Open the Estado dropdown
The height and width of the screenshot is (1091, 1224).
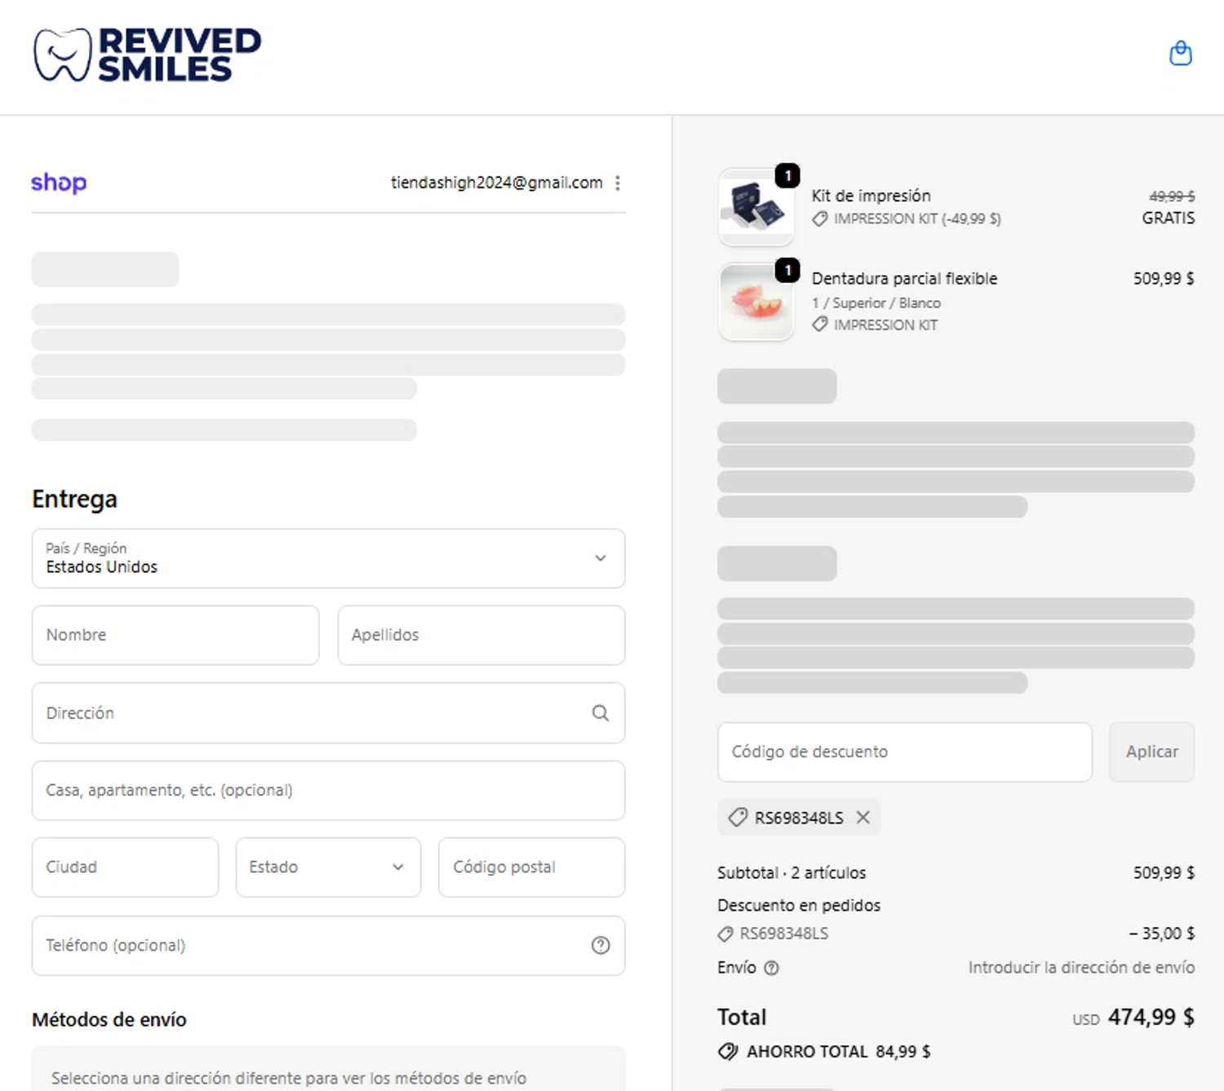point(328,867)
